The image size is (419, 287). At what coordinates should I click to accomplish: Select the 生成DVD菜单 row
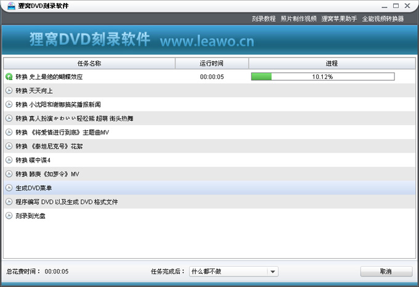(x=209, y=188)
